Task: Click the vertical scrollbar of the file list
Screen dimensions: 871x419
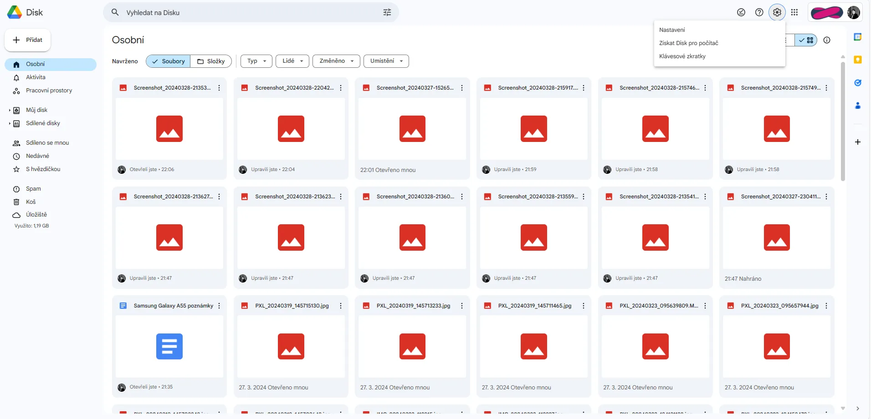Action: [843, 123]
